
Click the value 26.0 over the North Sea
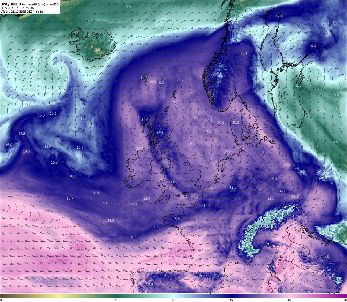pyautogui.click(x=196, y=118)
